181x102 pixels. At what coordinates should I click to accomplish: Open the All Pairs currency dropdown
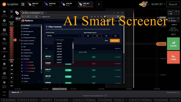tap(64, 36)
